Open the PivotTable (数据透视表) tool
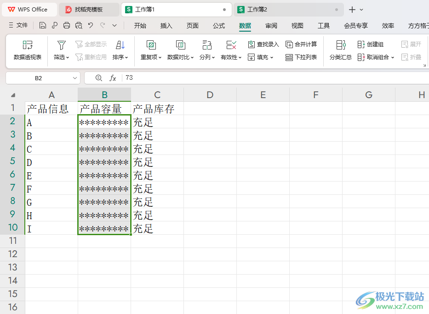This screenshot has height=314, width=429. 28,50
